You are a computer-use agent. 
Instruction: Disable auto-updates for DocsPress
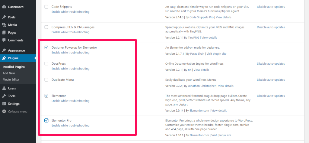271,63
